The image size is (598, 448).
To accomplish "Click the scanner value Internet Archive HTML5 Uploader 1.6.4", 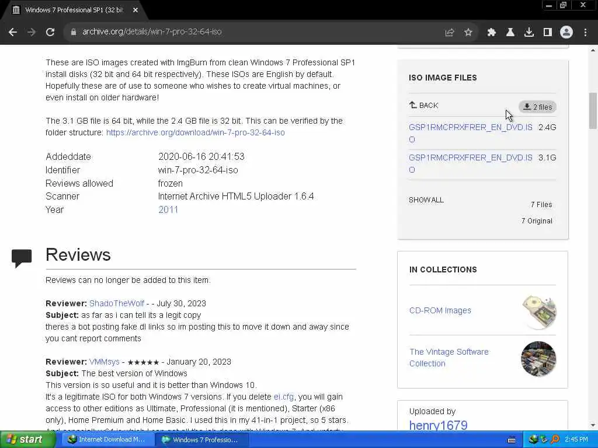I will pos(236,196).
